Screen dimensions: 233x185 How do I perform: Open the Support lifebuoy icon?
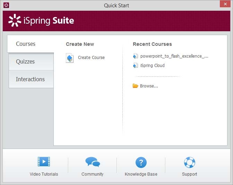coord(189,162)
